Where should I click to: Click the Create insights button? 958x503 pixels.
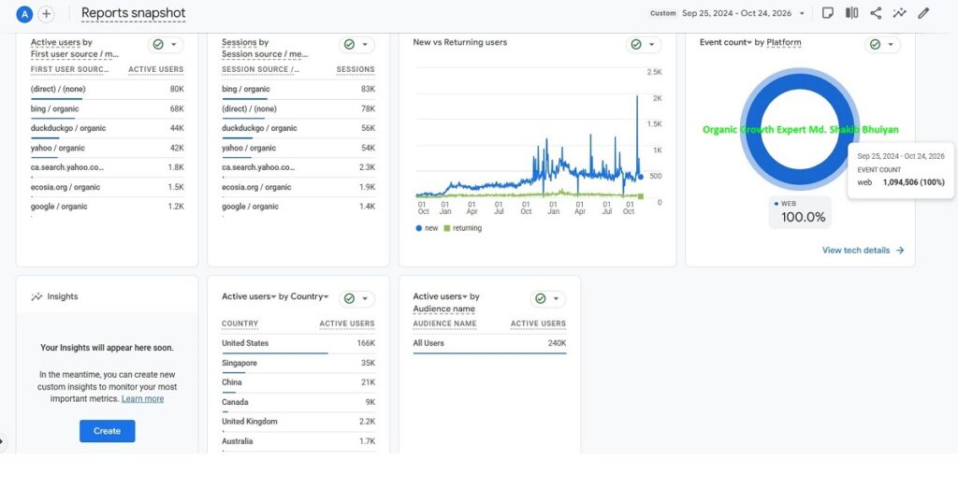click(107, 431)
